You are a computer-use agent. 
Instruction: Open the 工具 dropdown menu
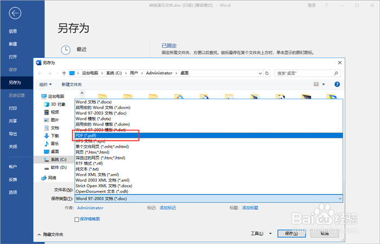click(261, 234)
